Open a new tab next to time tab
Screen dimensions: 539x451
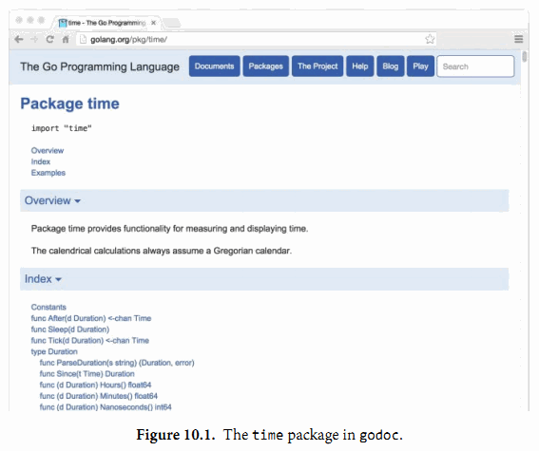[172, 23]
